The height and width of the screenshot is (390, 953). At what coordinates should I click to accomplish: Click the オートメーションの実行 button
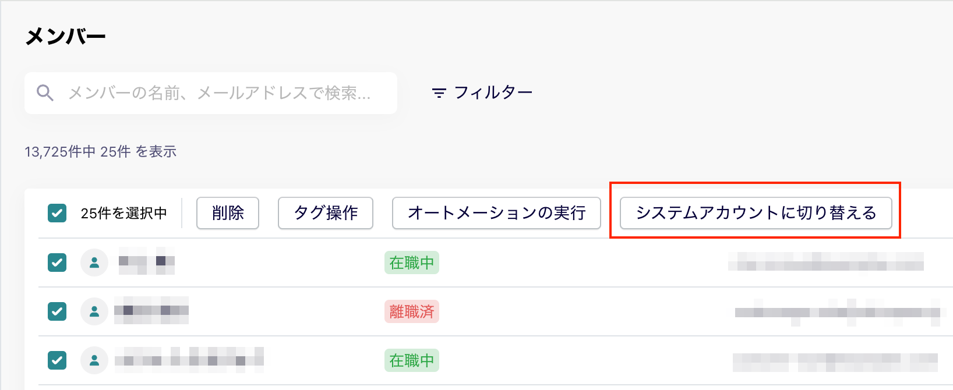click(x=496, y=214)
